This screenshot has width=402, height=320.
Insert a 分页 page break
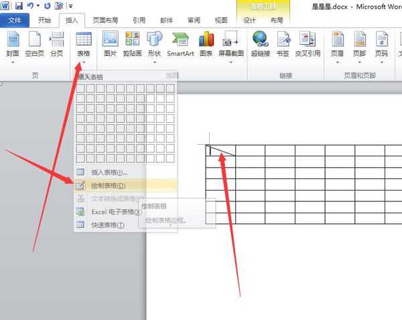(x=57, y=44)
